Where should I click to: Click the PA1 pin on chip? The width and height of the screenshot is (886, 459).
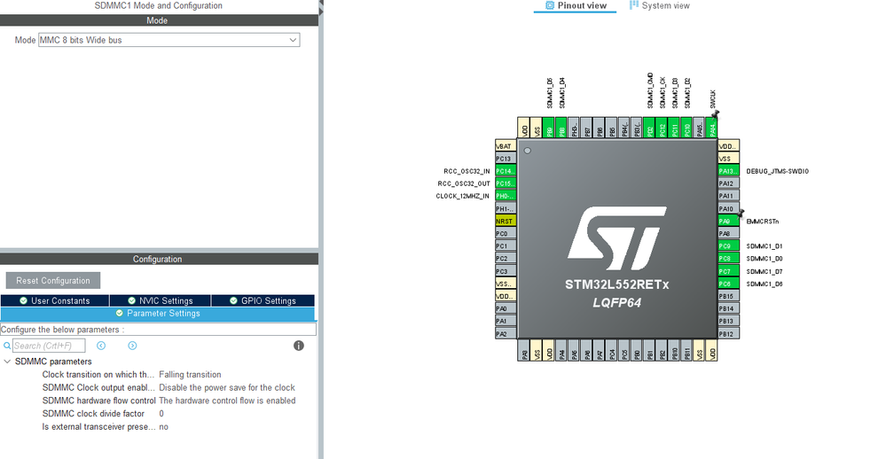point(506,322)
